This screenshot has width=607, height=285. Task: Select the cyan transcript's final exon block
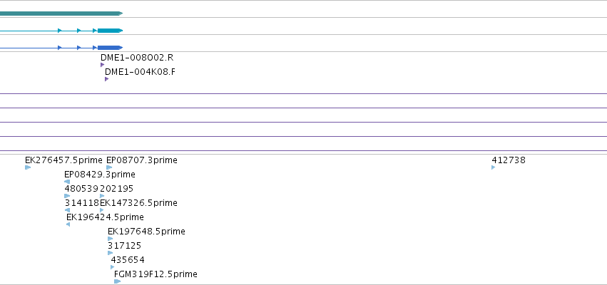(x=110, y=31)
